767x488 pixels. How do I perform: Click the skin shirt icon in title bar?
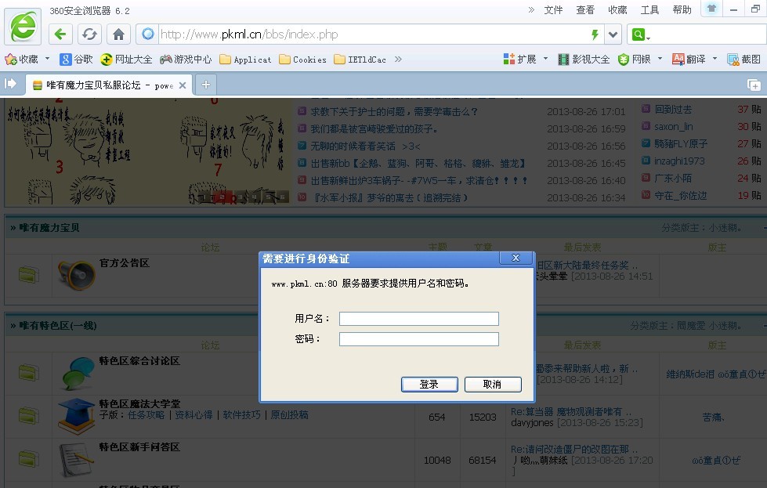711,9
